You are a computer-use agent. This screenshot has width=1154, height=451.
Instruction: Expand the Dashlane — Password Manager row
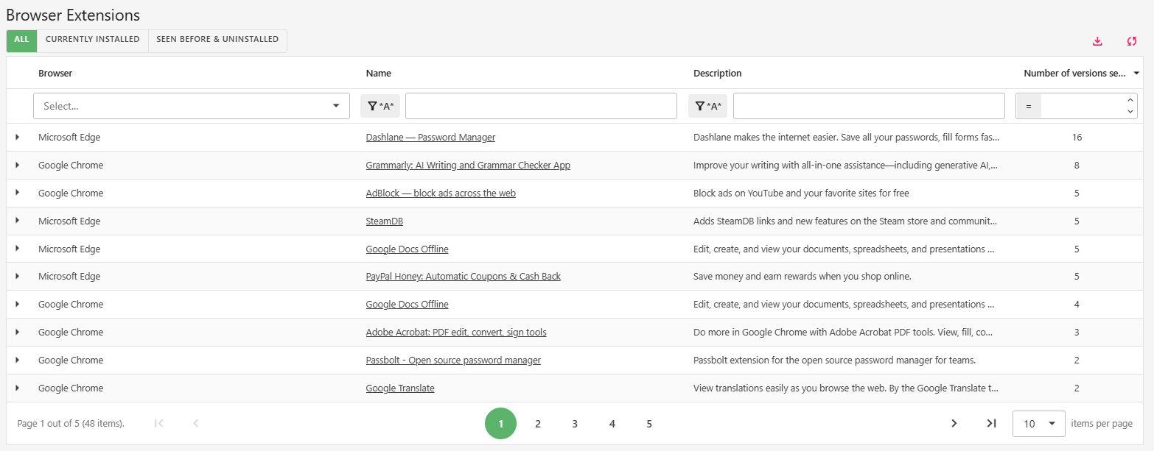(17, 137)
